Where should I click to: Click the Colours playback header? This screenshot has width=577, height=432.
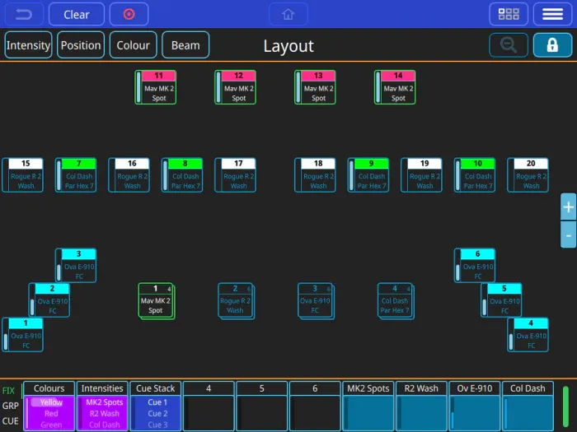[x=49, y=388]
